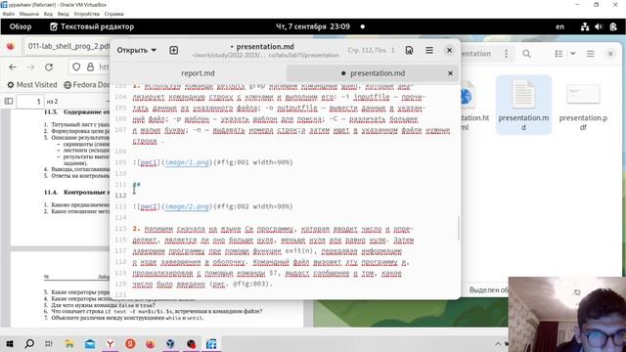Open Most Visited bookmarks folder
The image size is (626, 352).
click(x=32, y=85)
